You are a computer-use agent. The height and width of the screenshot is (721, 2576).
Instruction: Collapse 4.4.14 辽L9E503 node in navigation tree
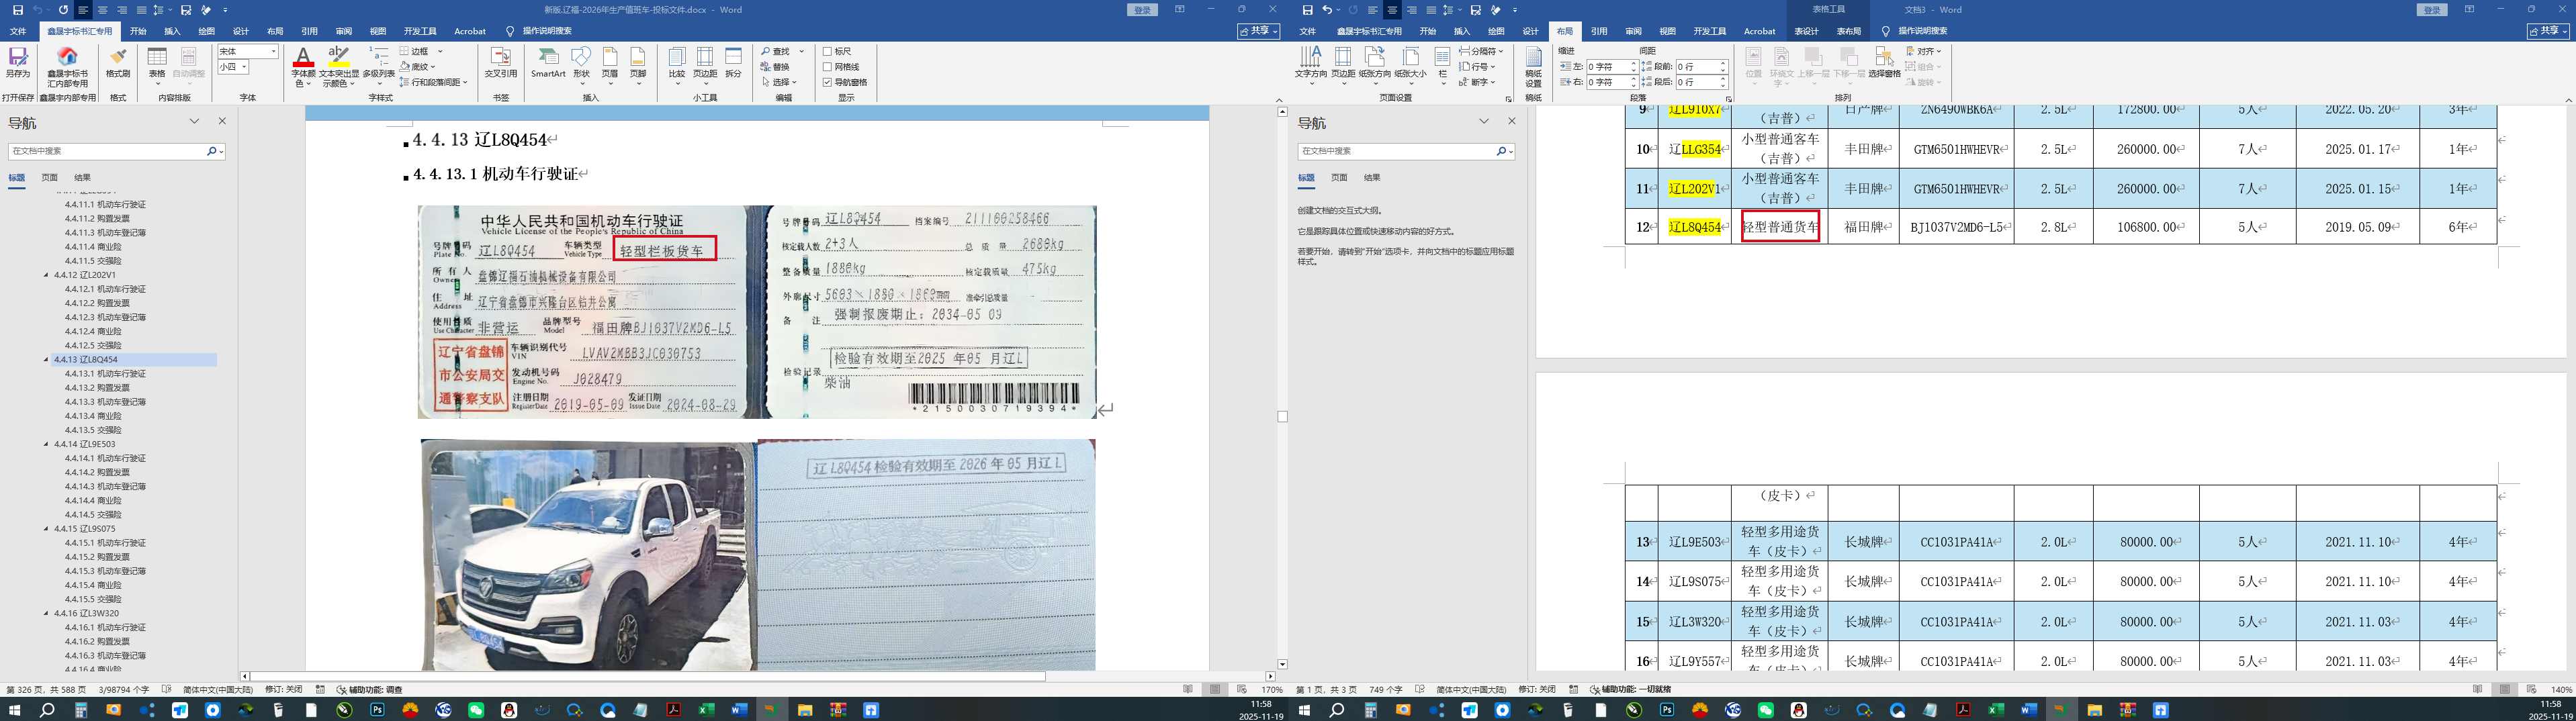pos(46,444)
